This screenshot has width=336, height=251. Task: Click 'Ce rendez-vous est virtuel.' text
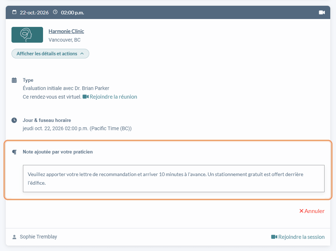point(52,97)
